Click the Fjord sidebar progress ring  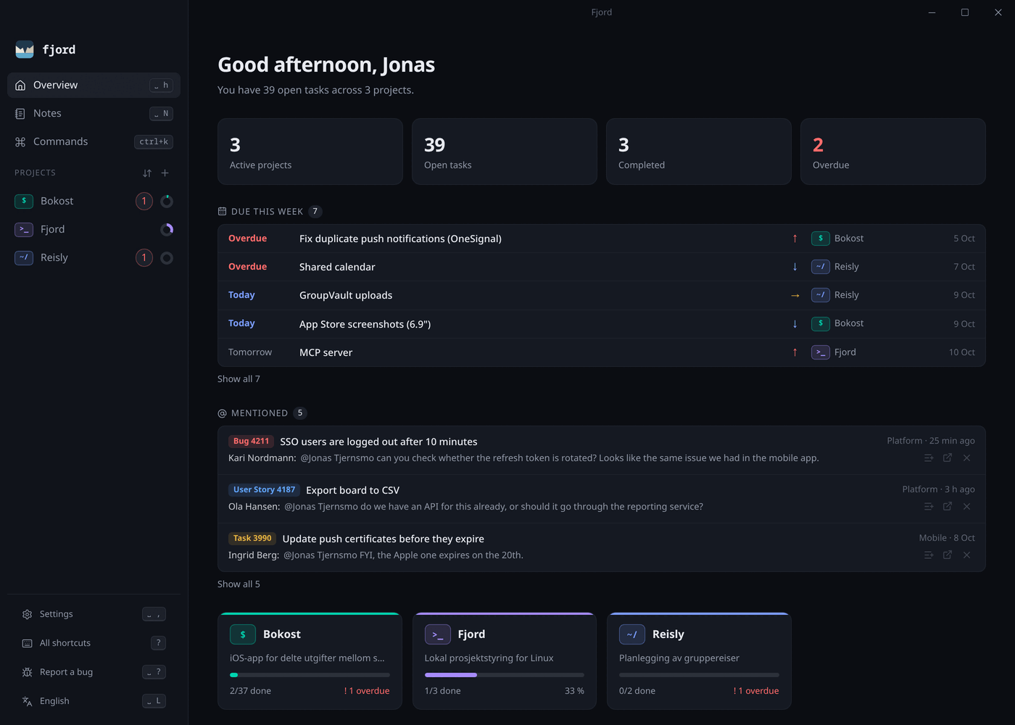click(167, 229)
